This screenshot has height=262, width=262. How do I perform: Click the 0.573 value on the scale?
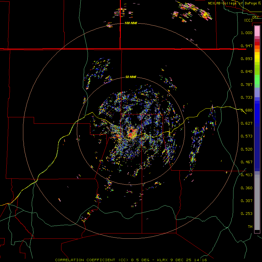tap(247, 136)
